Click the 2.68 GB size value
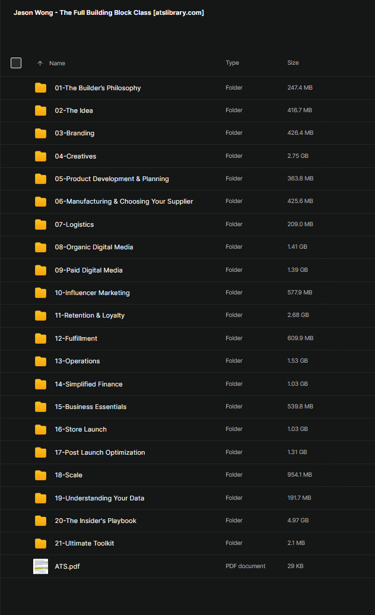The width and height of the screenshot is (375, 615). click(298, 315)
